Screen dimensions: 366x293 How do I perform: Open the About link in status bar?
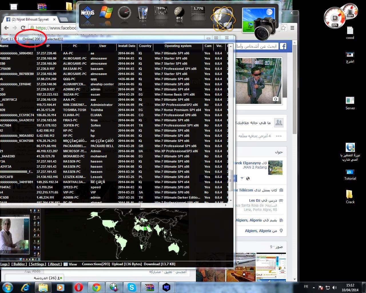pos(55,264)
